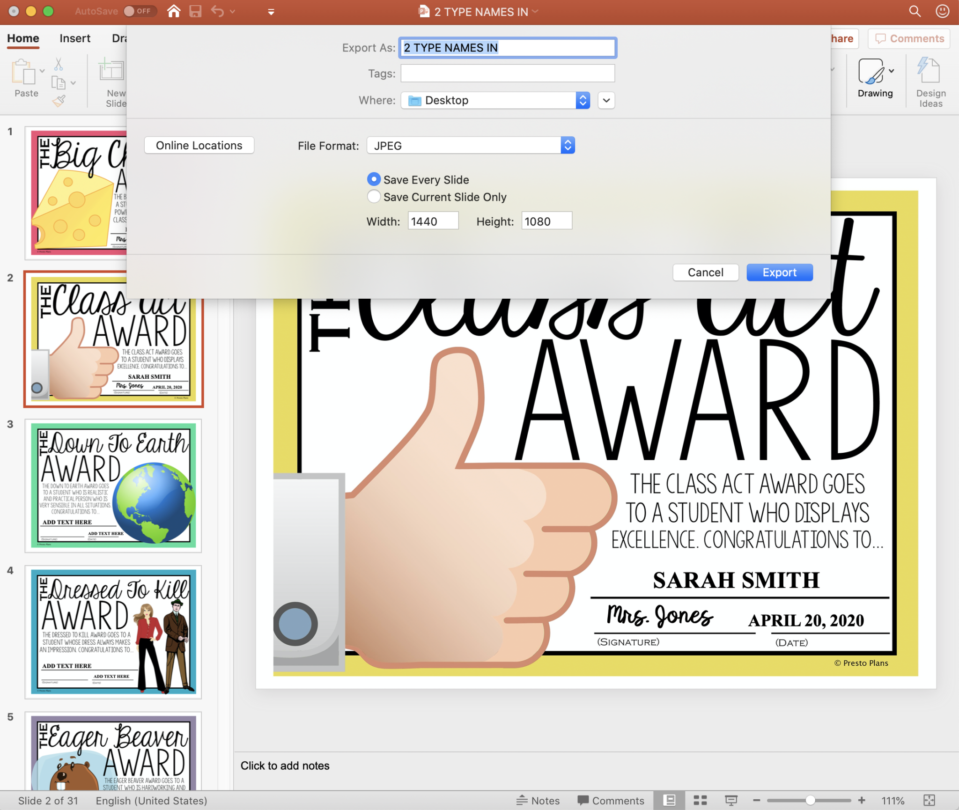Open Search with the magnifying glass icon
Screen dimensions: 959x810
(914, 11)
